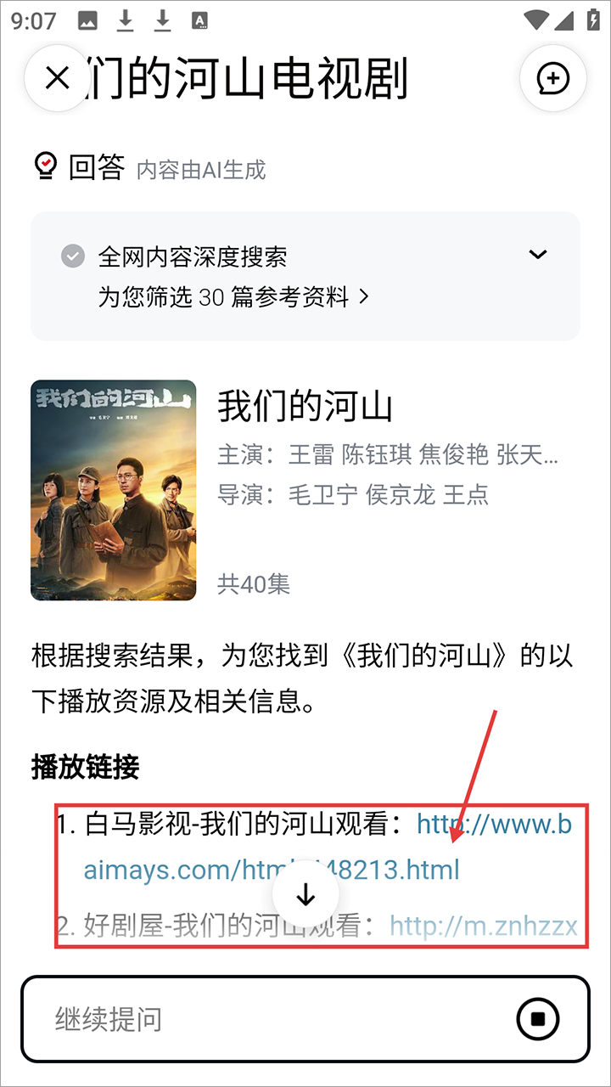Open the 30 reference materials list
This screenshot has width=611, height=1087.
pyautogui.click(x=233, y=297)
